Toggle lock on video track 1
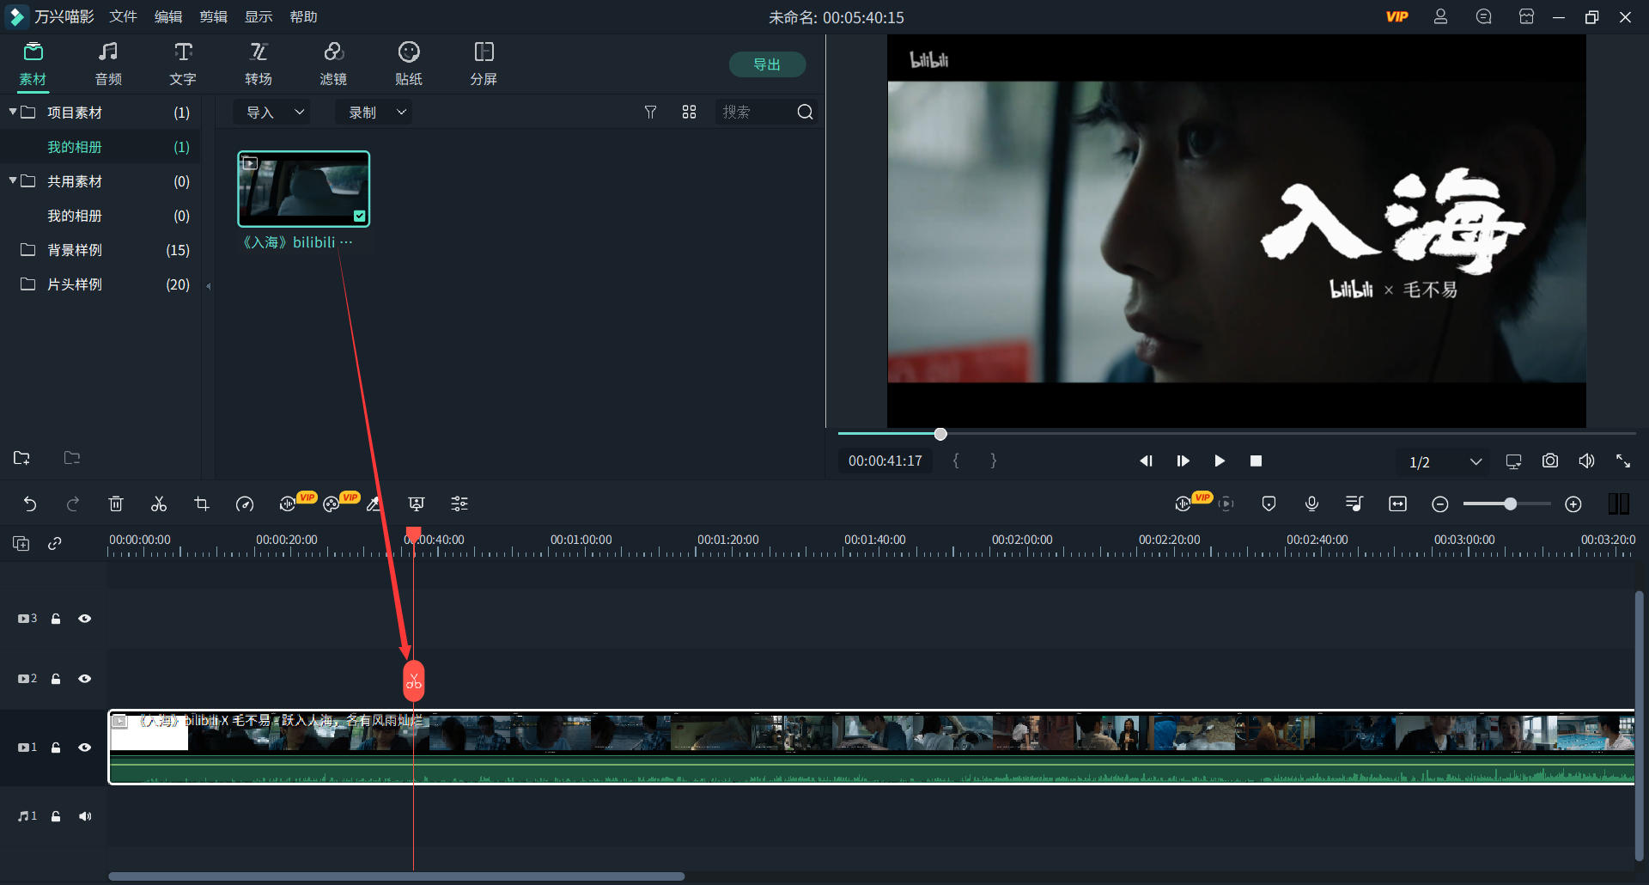Screen dimensions: 1649x885 click(56, 748)
